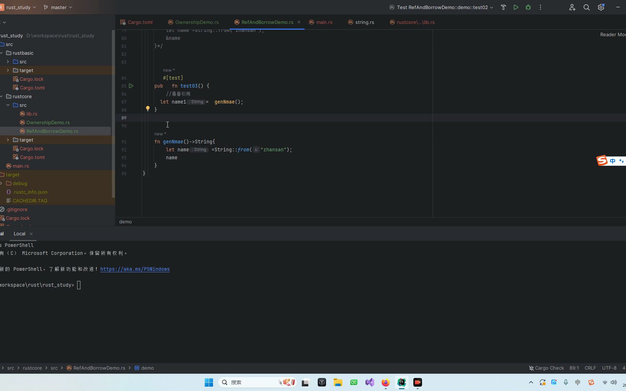Click the PowerShell terminal prompt line
This screenshot has width=626, height=391.
pos(40,285)
